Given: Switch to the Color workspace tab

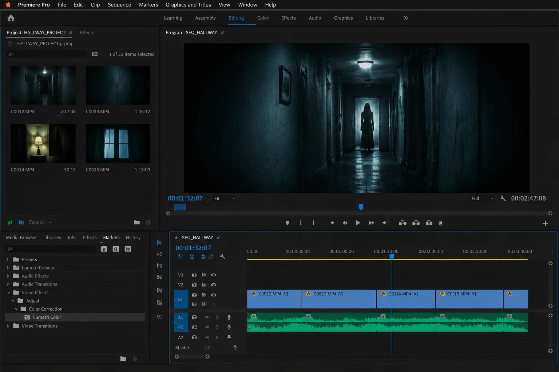Looking at the screenshot, I should (x=263, y=18).
